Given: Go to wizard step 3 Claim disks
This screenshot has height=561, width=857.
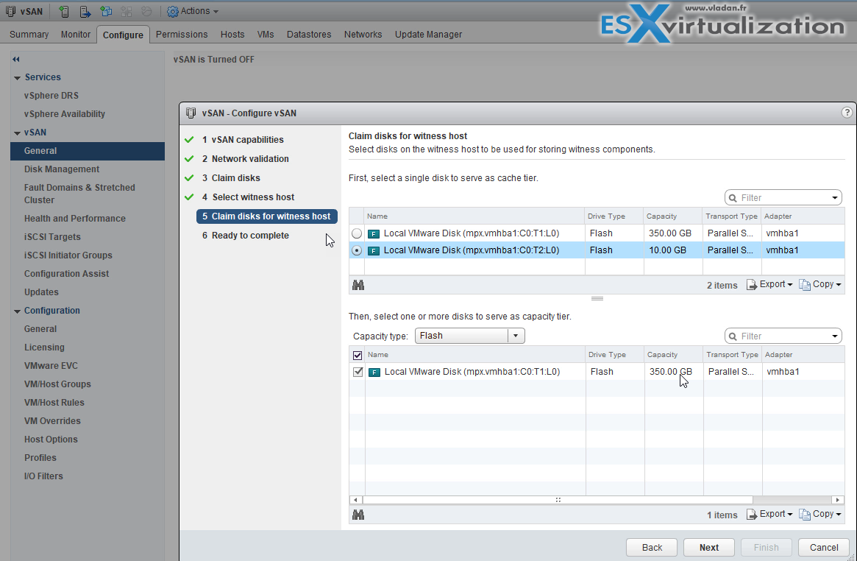Looking at the screenshot, I should (231, 177).
